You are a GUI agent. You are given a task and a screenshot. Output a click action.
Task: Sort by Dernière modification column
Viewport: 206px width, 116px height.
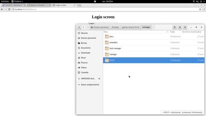[x=192, y=32]
